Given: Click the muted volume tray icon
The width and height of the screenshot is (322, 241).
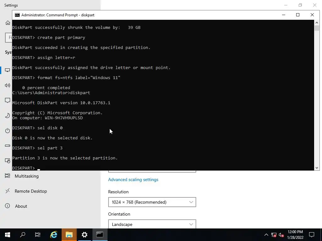Looking at the screenshot, I should pos(281,235).
